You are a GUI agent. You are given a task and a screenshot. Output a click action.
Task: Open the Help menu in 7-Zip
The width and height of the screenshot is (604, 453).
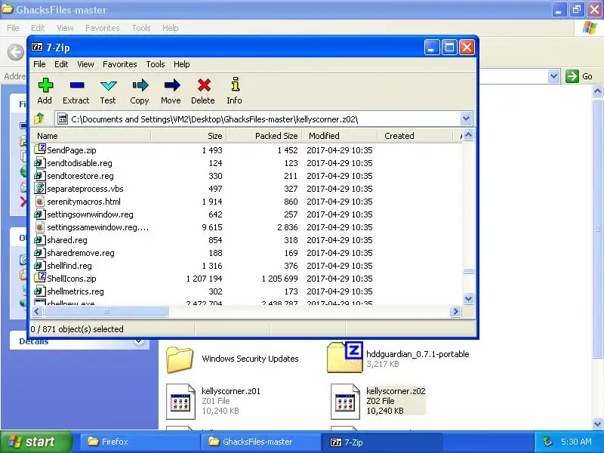[x=181, y=64]
